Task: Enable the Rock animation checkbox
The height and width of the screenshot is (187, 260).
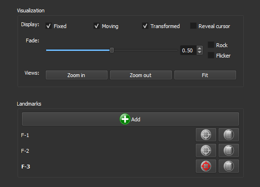Action: pyautogui.click(x=211, y=45)
